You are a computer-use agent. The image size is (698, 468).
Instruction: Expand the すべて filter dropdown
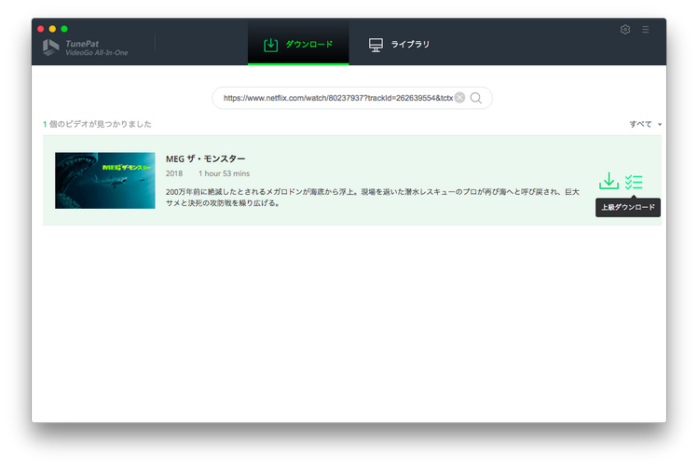pos(646,124)
